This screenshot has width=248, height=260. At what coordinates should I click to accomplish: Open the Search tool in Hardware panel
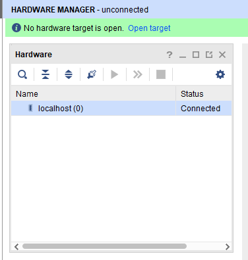[x=22, y=74]
